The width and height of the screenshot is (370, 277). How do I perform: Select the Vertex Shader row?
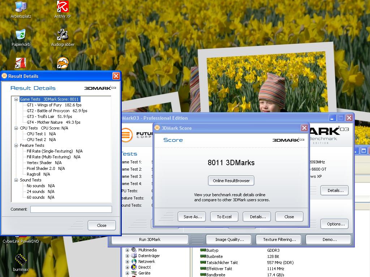[44, 163]
